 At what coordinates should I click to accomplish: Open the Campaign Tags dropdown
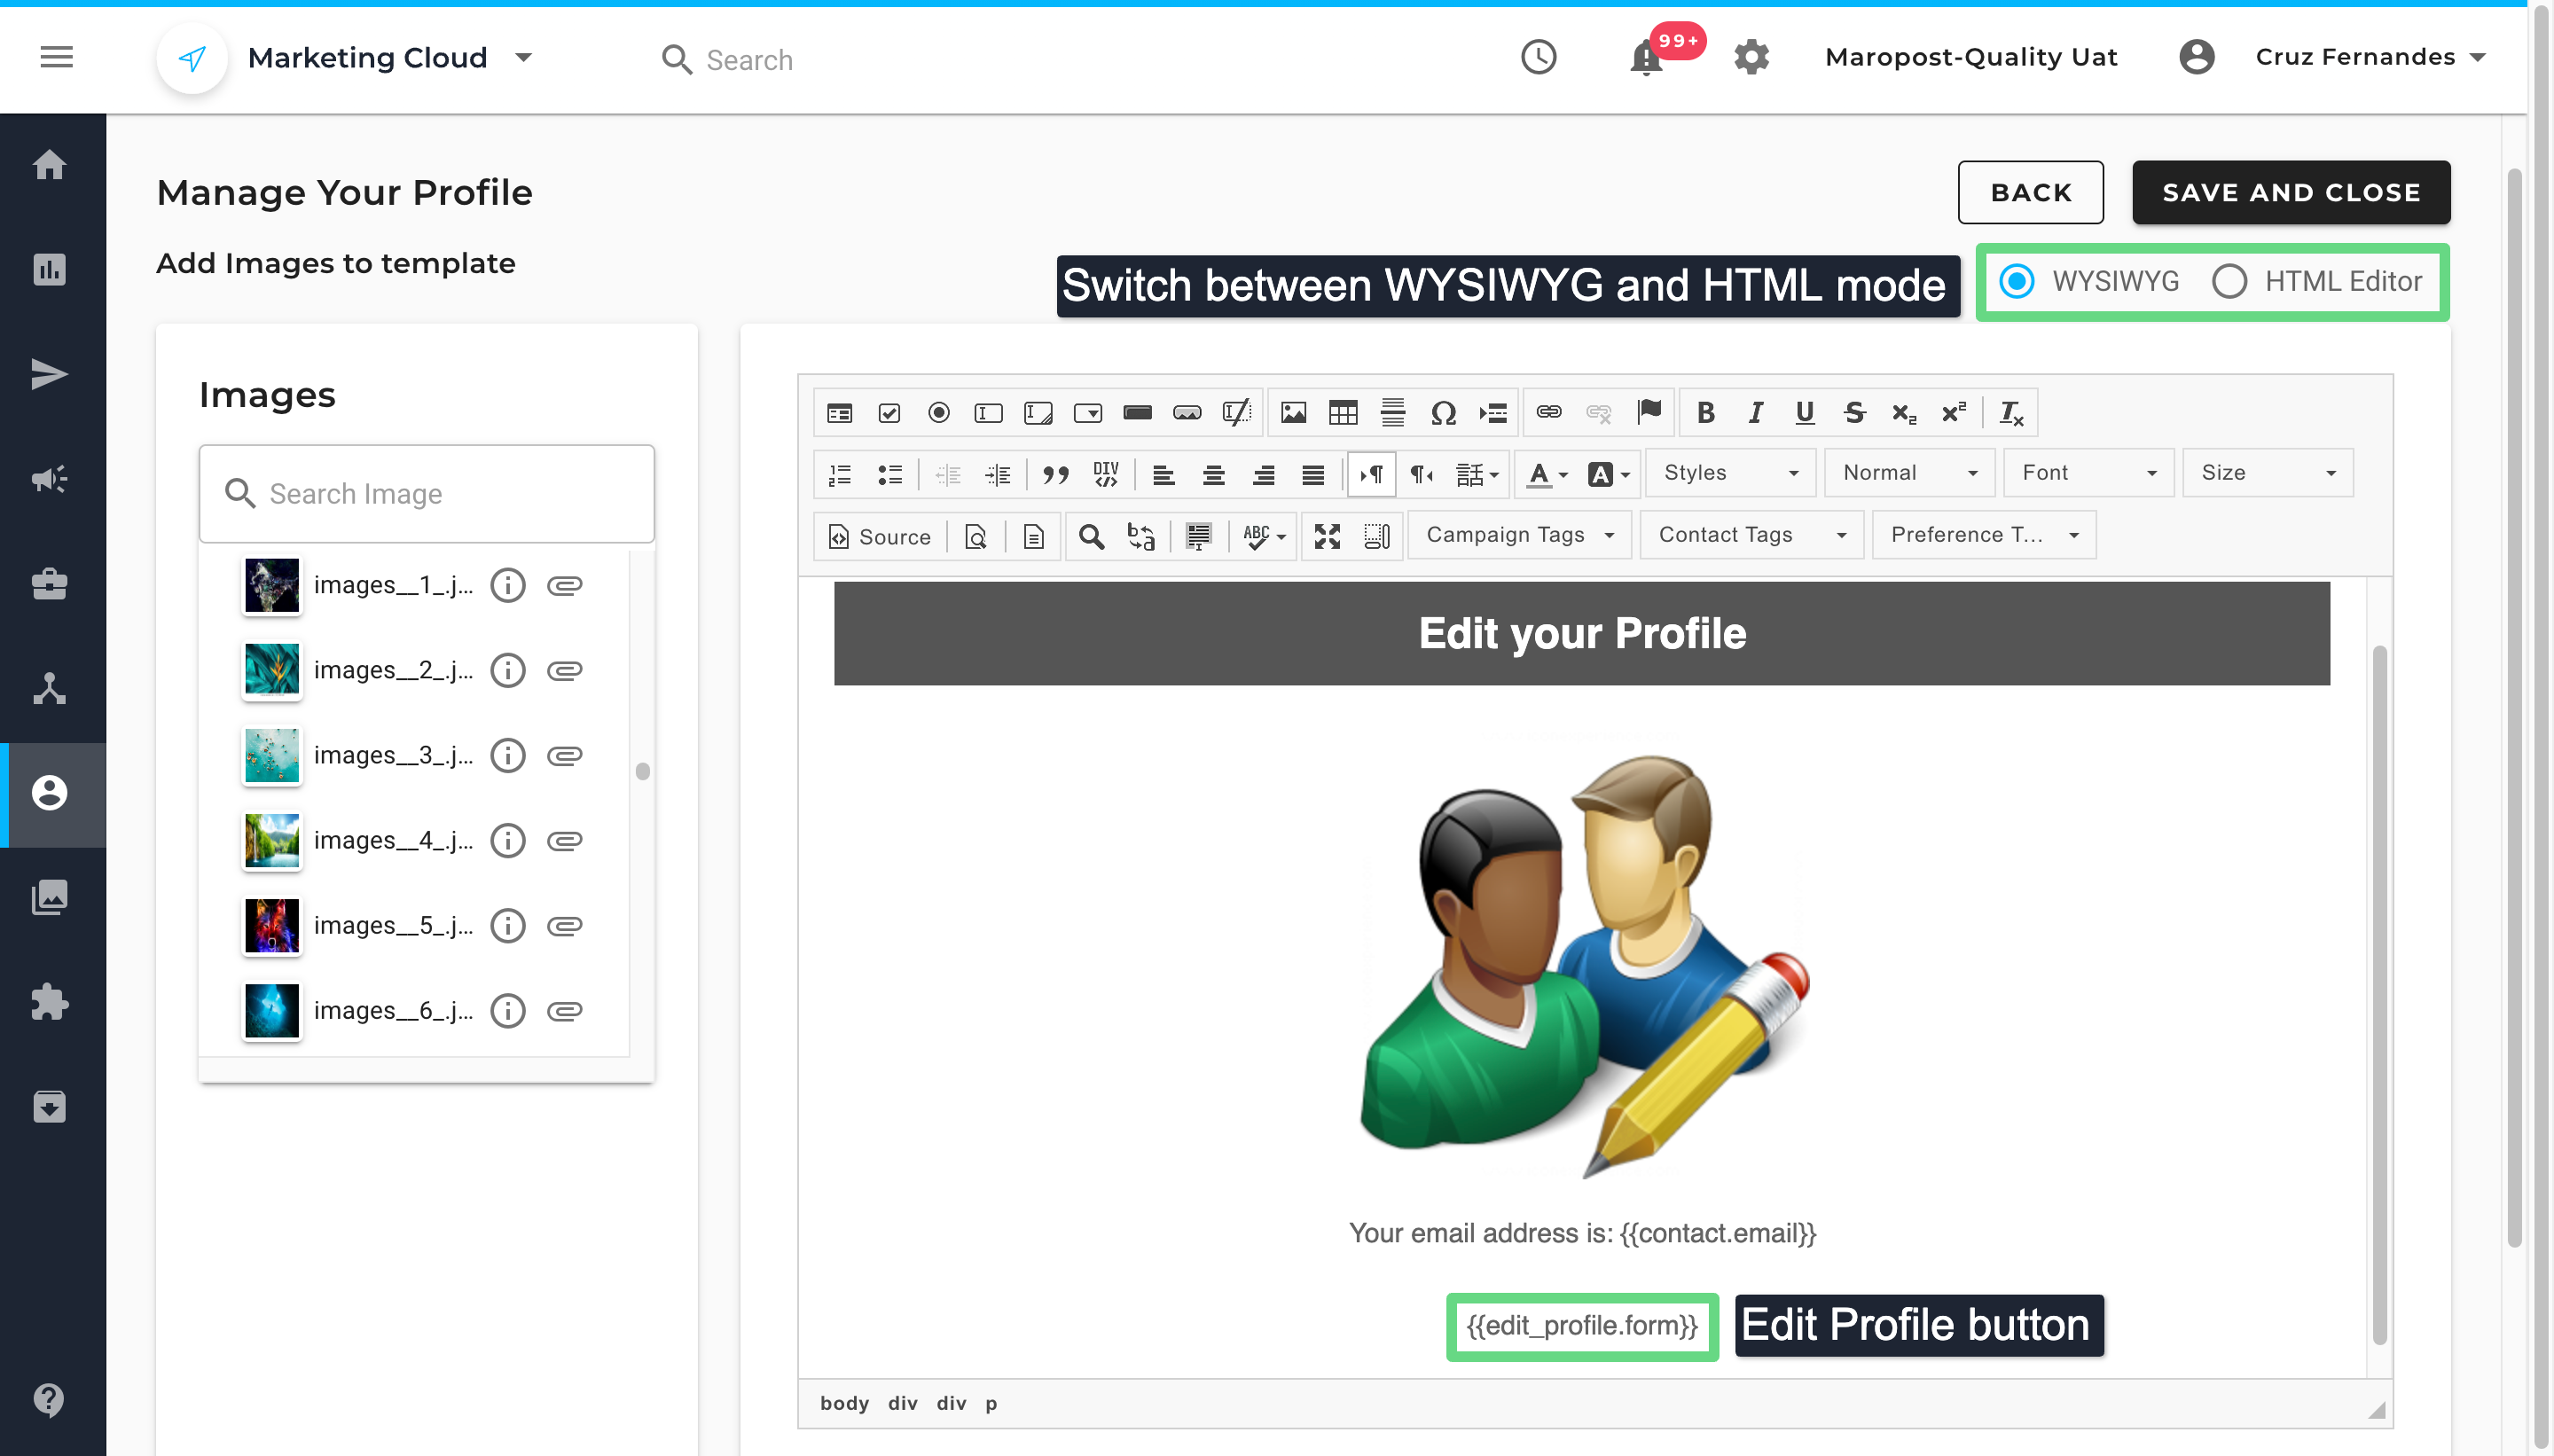click(1519, 535)
